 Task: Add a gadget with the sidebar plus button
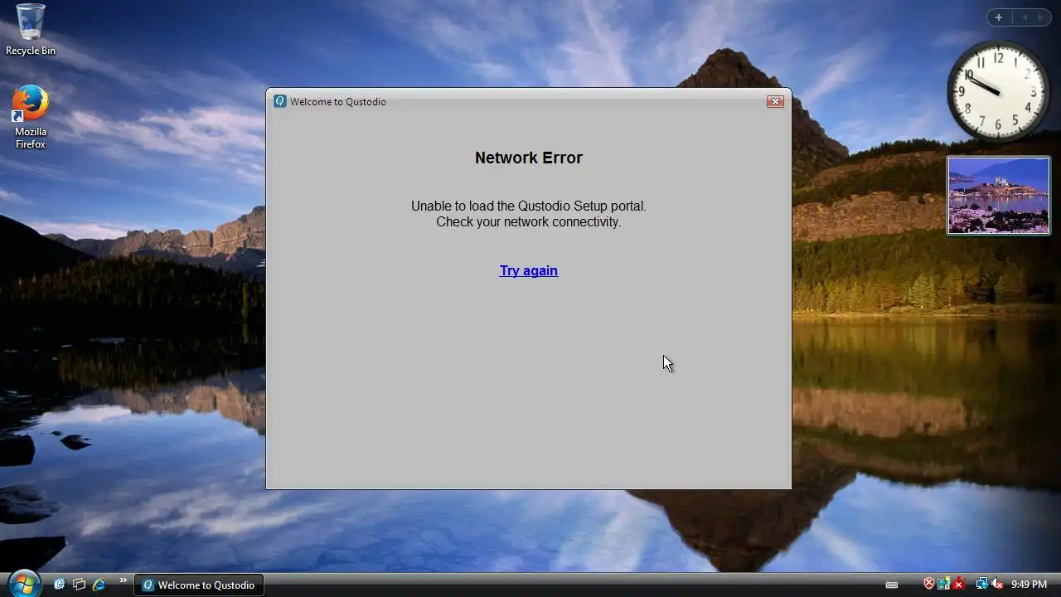point(999,17)
